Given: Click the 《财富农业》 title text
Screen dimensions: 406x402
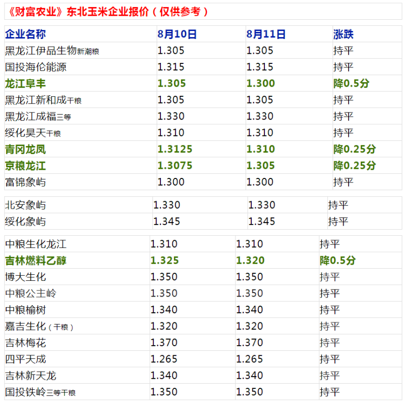Looking at the screenshot, I should (x=36, y=12).
